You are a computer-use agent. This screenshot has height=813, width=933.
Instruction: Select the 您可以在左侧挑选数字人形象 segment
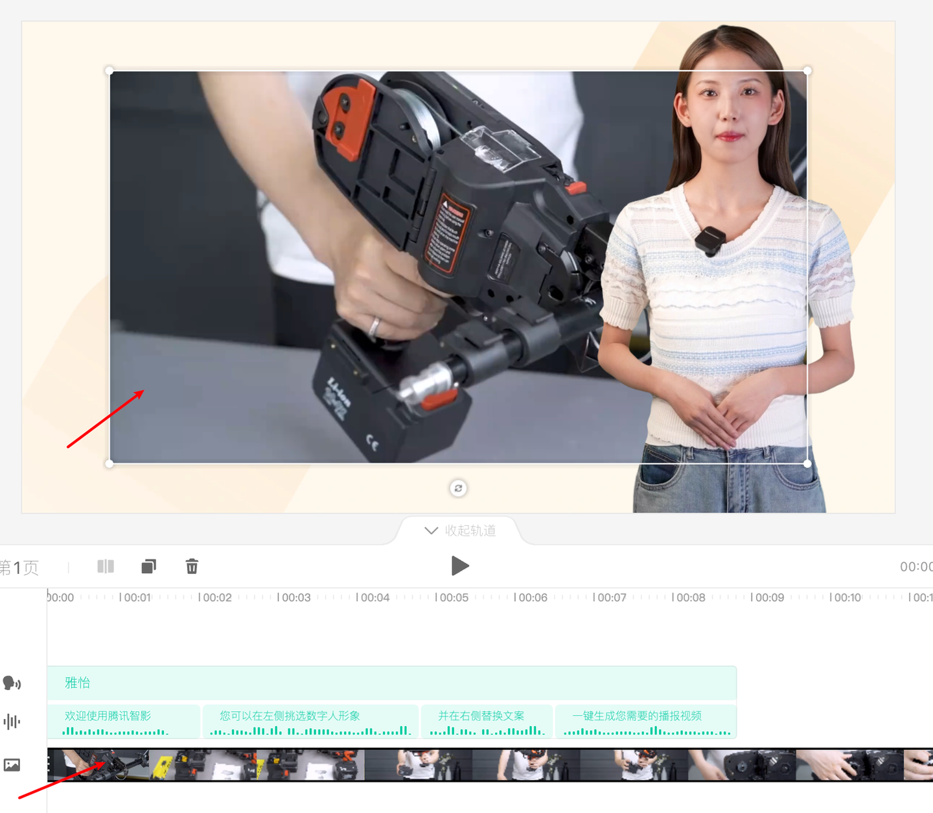coord(310,721)
